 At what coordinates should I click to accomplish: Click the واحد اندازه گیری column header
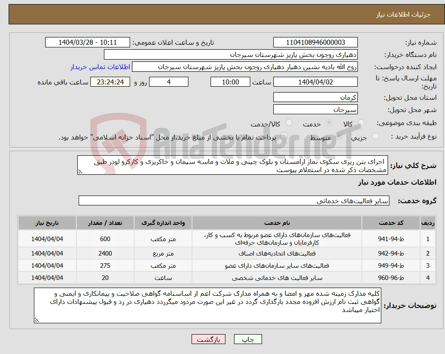coord(163,223)
